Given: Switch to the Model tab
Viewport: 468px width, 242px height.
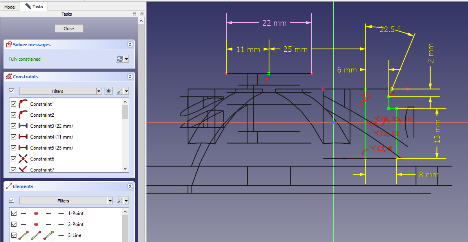Looking at the screenshot, I should 10,7.
